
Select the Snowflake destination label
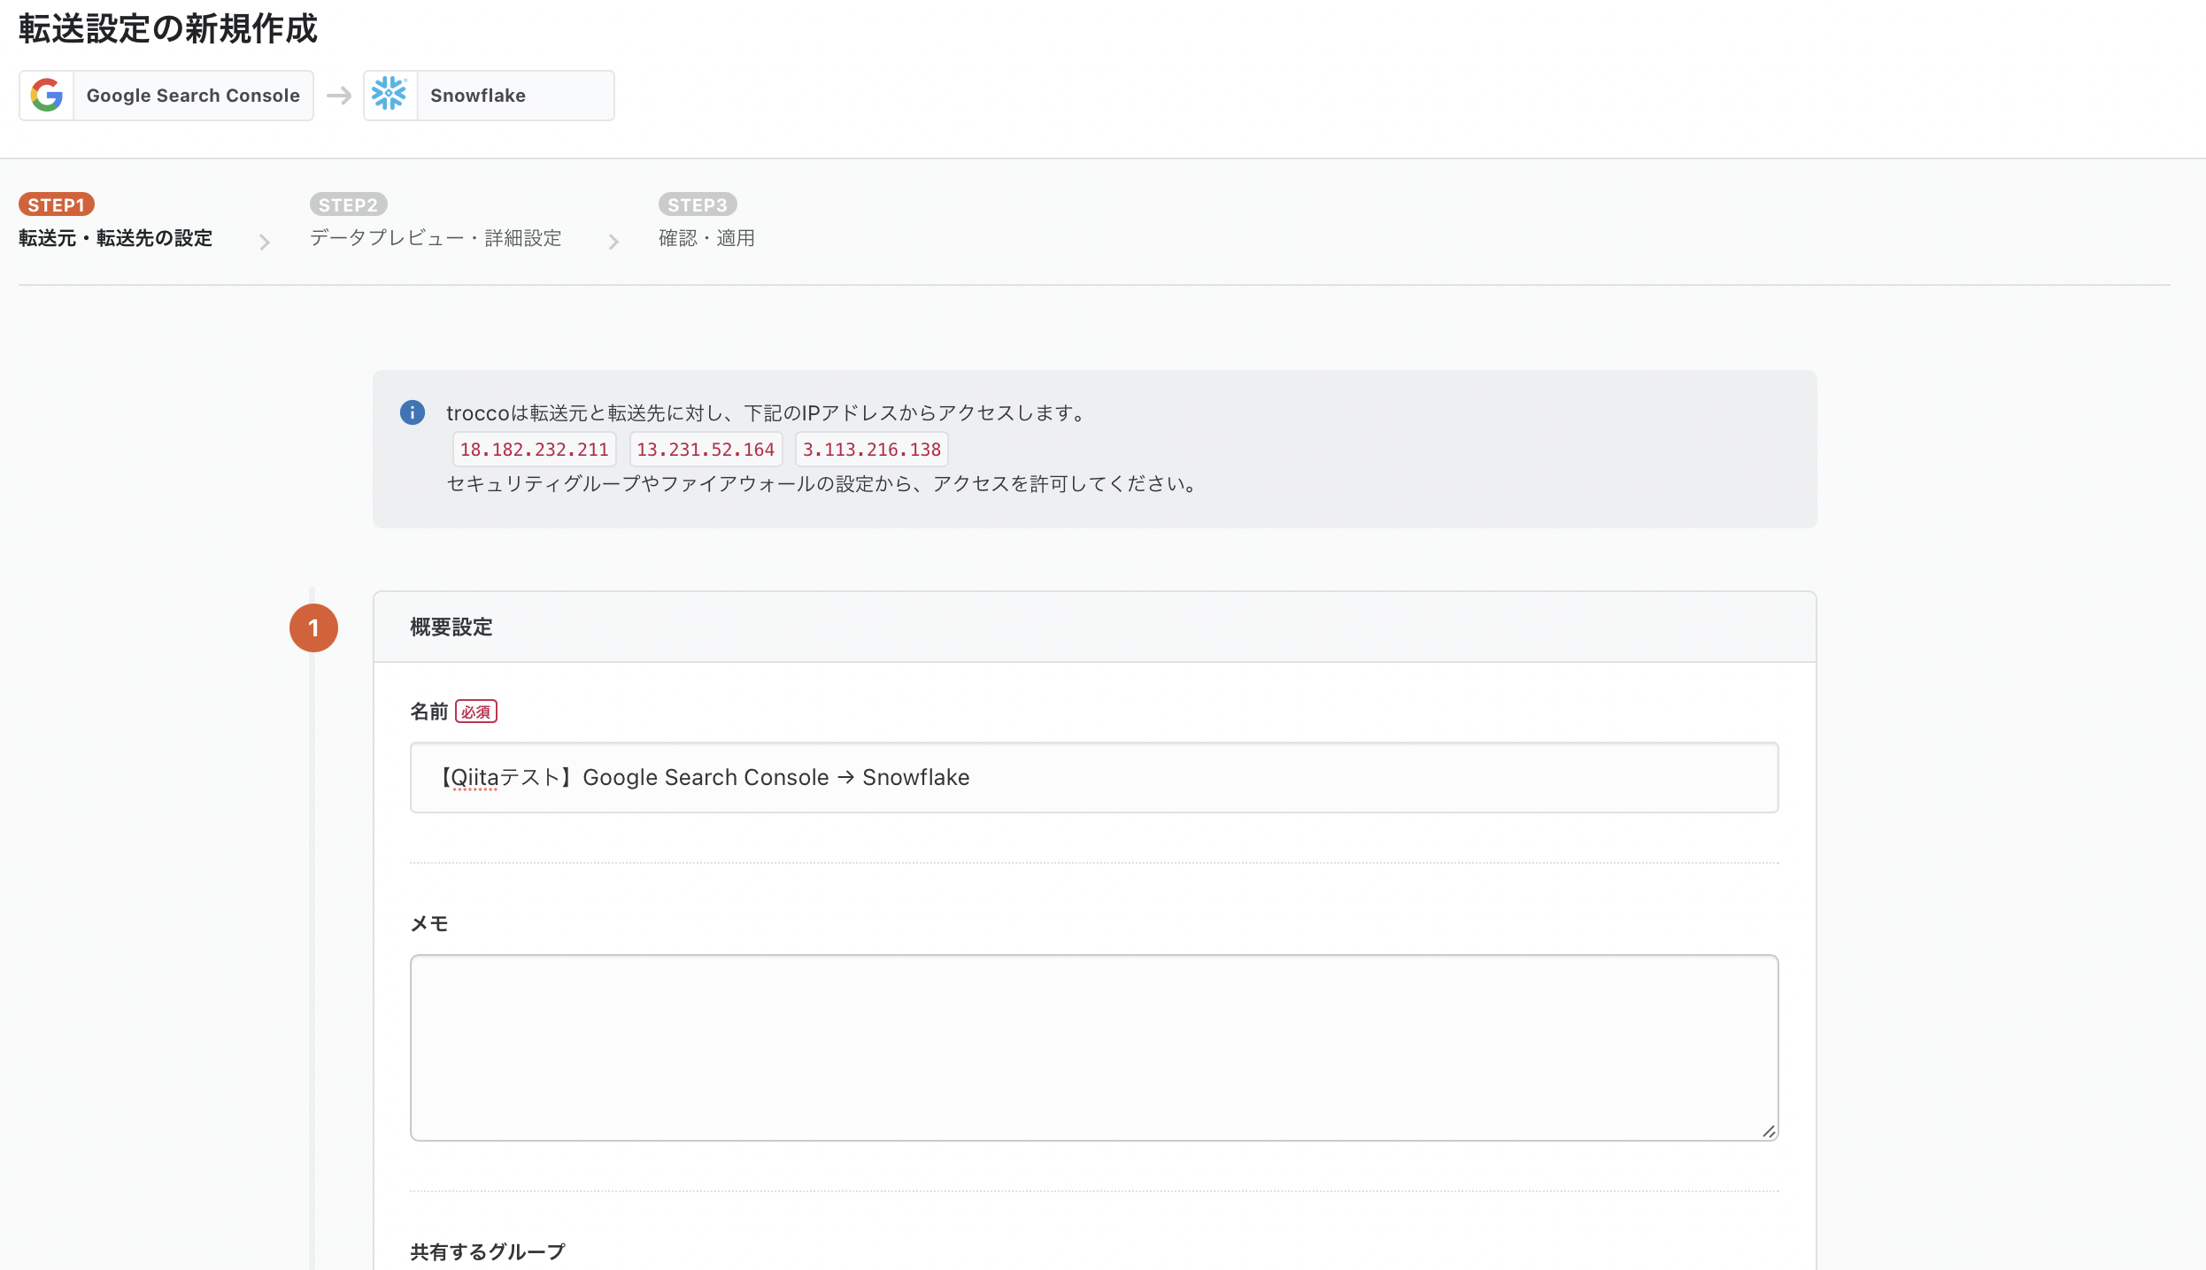478,96
